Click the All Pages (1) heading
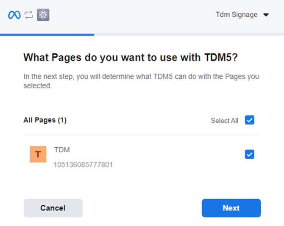This screenshot has width=284, height=226. (x=45, y=120)
